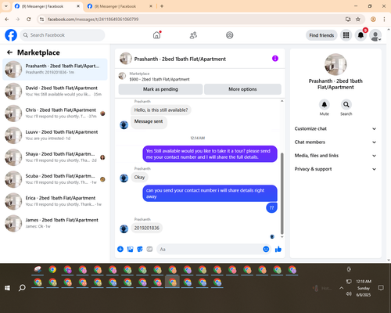Open the Windows Start menu
The height and width of the screenshot is (313, 391).
[x=7, y=288]
